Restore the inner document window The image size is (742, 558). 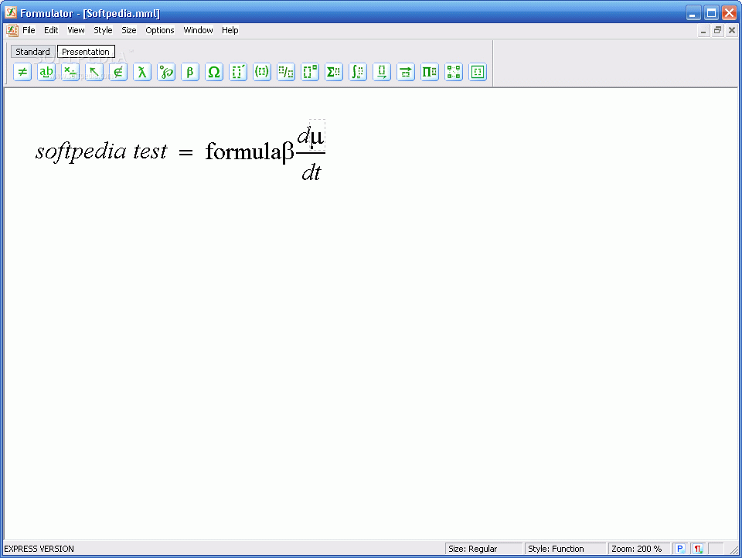[x=717, y=30]
